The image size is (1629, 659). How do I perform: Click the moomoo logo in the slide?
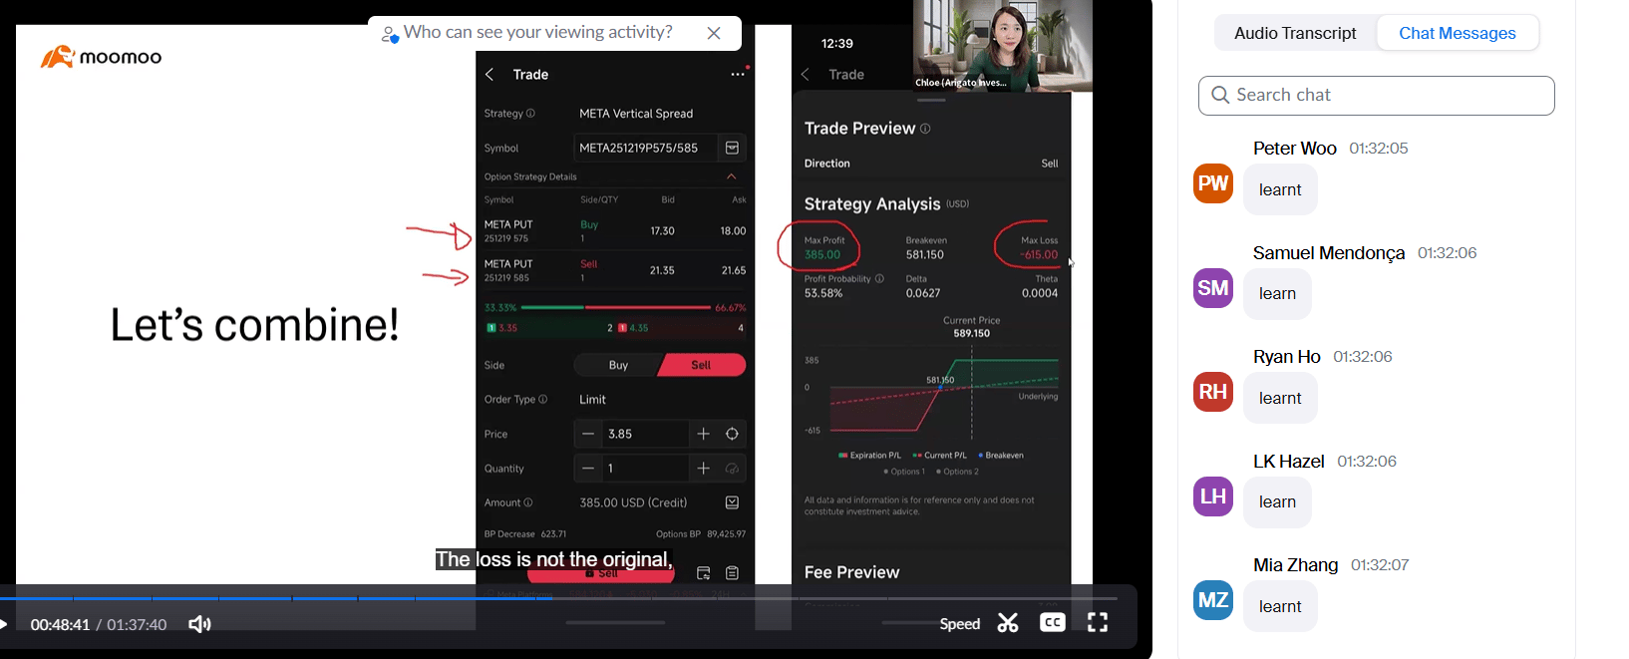pyautogui.click(x=101, y=57)
